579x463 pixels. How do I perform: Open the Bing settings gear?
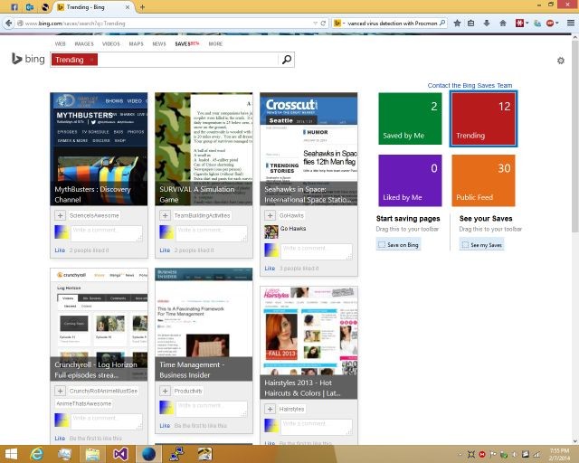point(561,61)
